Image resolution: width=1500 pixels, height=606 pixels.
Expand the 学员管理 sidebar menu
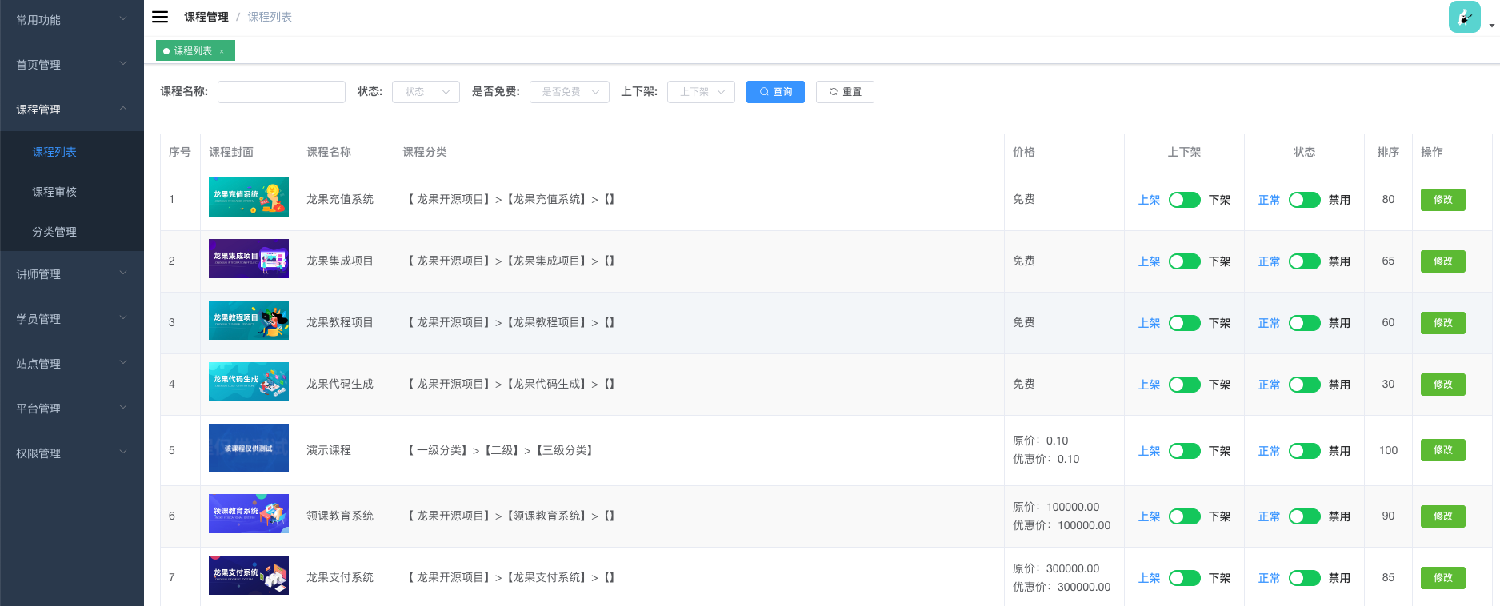(x=72, y=319)
